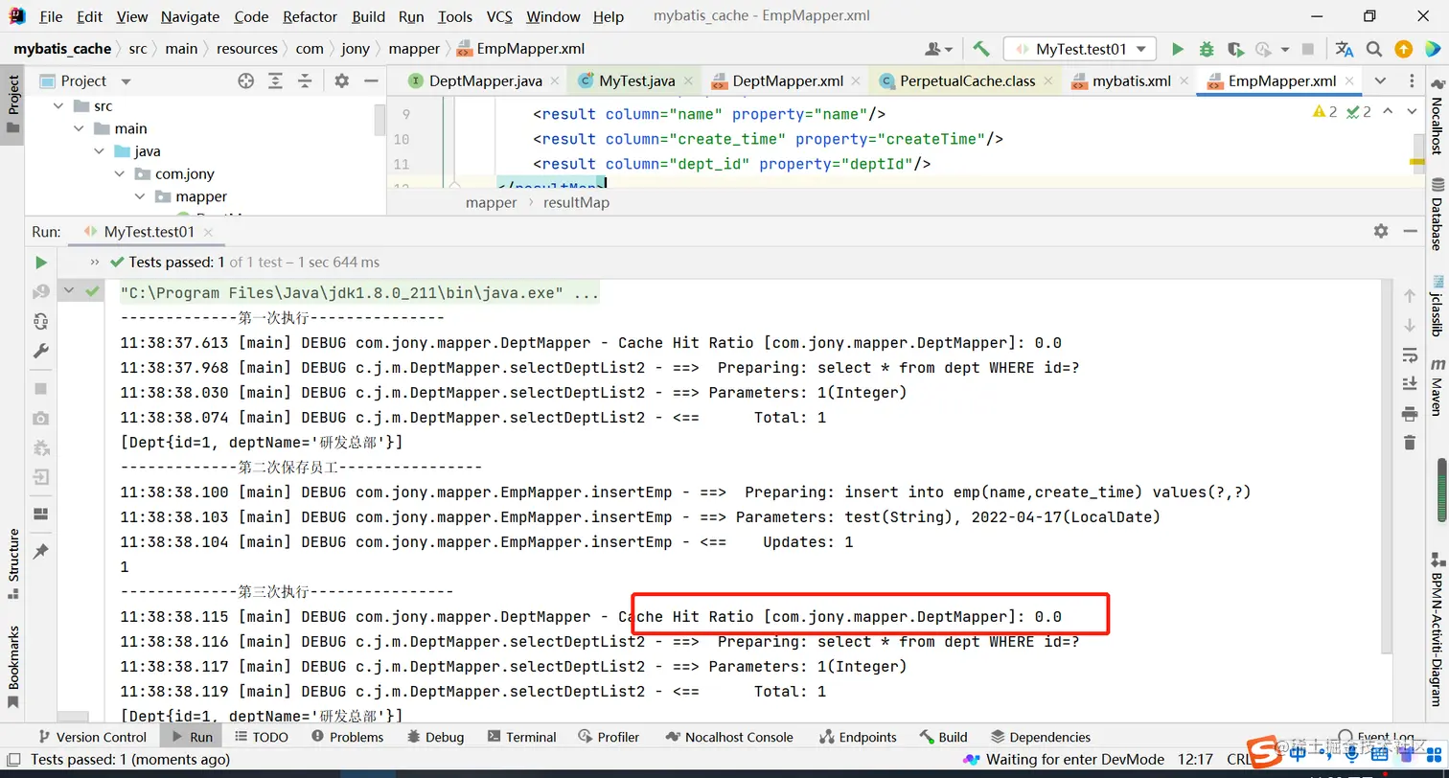Open the MyTest.test01 run configuration dropdown

click(1080, 49)
